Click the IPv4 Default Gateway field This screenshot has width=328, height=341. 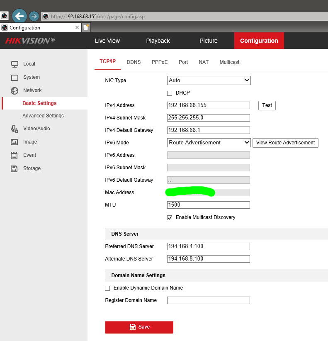[x=209, y=130]
